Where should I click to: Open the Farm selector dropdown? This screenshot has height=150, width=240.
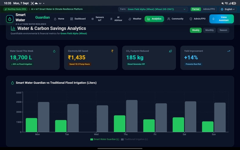[x=153, y=9]
